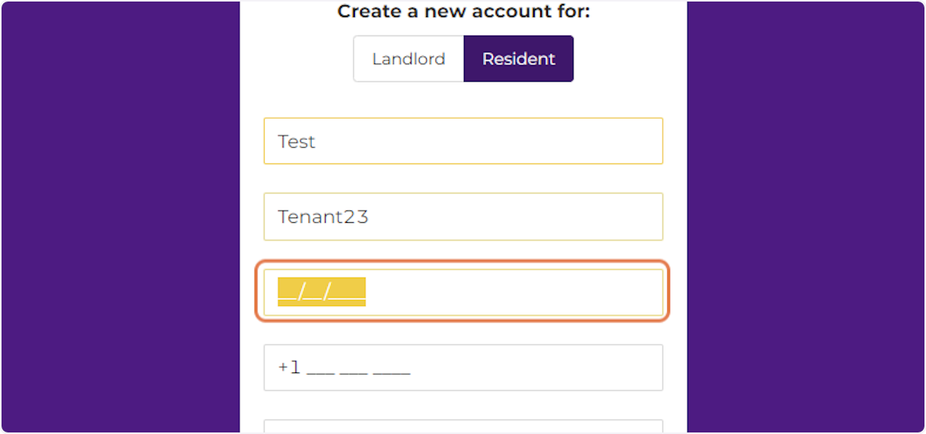Click the day segment of date placeholder
926x434 pixels.
point(314,292)
